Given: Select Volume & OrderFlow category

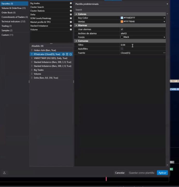Looking at the screenshot, I should pos(13,8).
